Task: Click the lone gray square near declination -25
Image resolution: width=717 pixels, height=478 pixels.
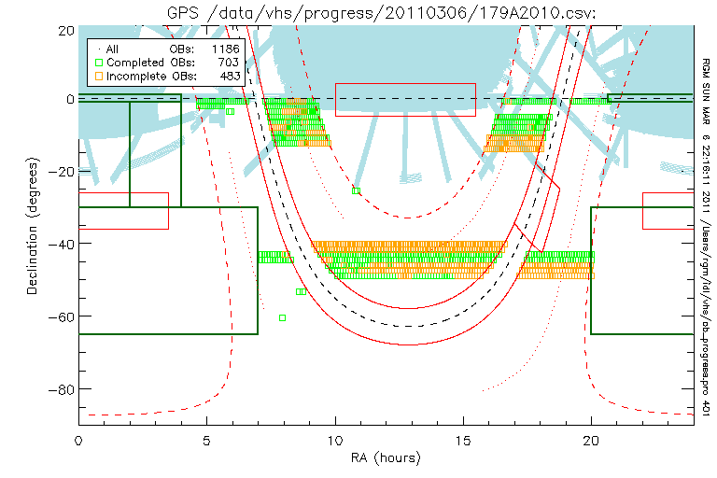Action: pos(356,190)
